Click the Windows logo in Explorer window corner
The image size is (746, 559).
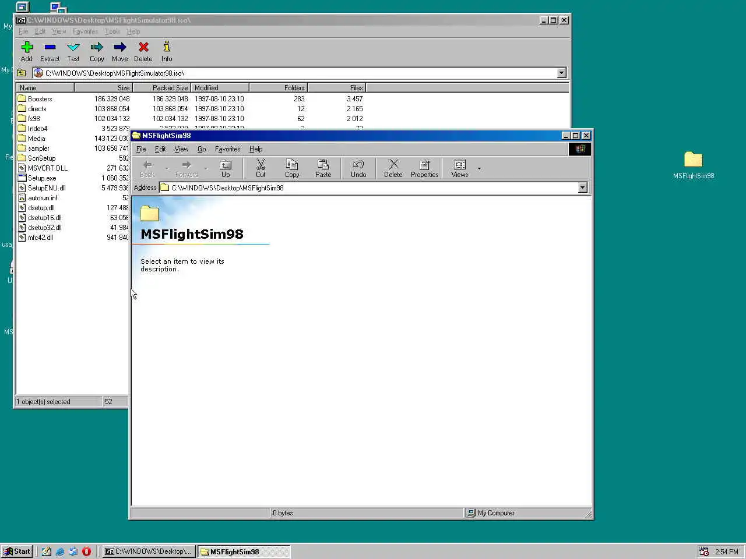click(x=580, y=149)
